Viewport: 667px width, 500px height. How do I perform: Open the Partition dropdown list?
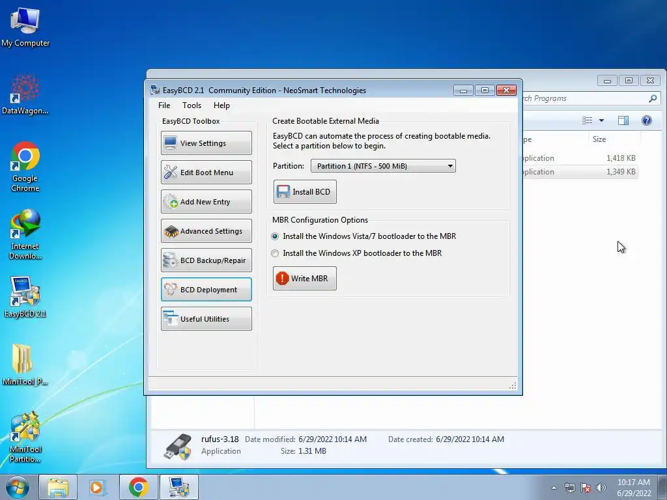pyautogui.click(x=383, y=166)
